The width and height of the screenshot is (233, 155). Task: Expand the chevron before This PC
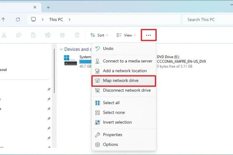(43, 19)
